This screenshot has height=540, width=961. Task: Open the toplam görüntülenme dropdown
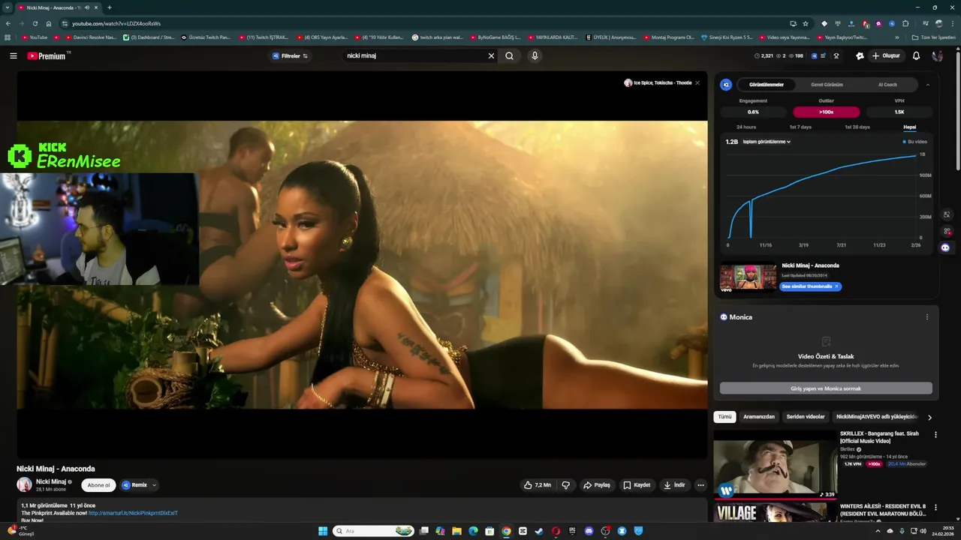point(766,142)
